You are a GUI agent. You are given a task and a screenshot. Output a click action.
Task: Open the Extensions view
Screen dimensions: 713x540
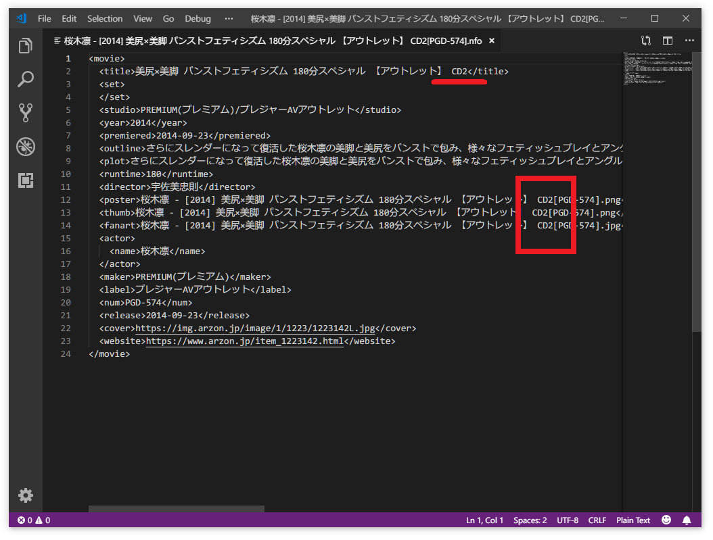(26, 180)
